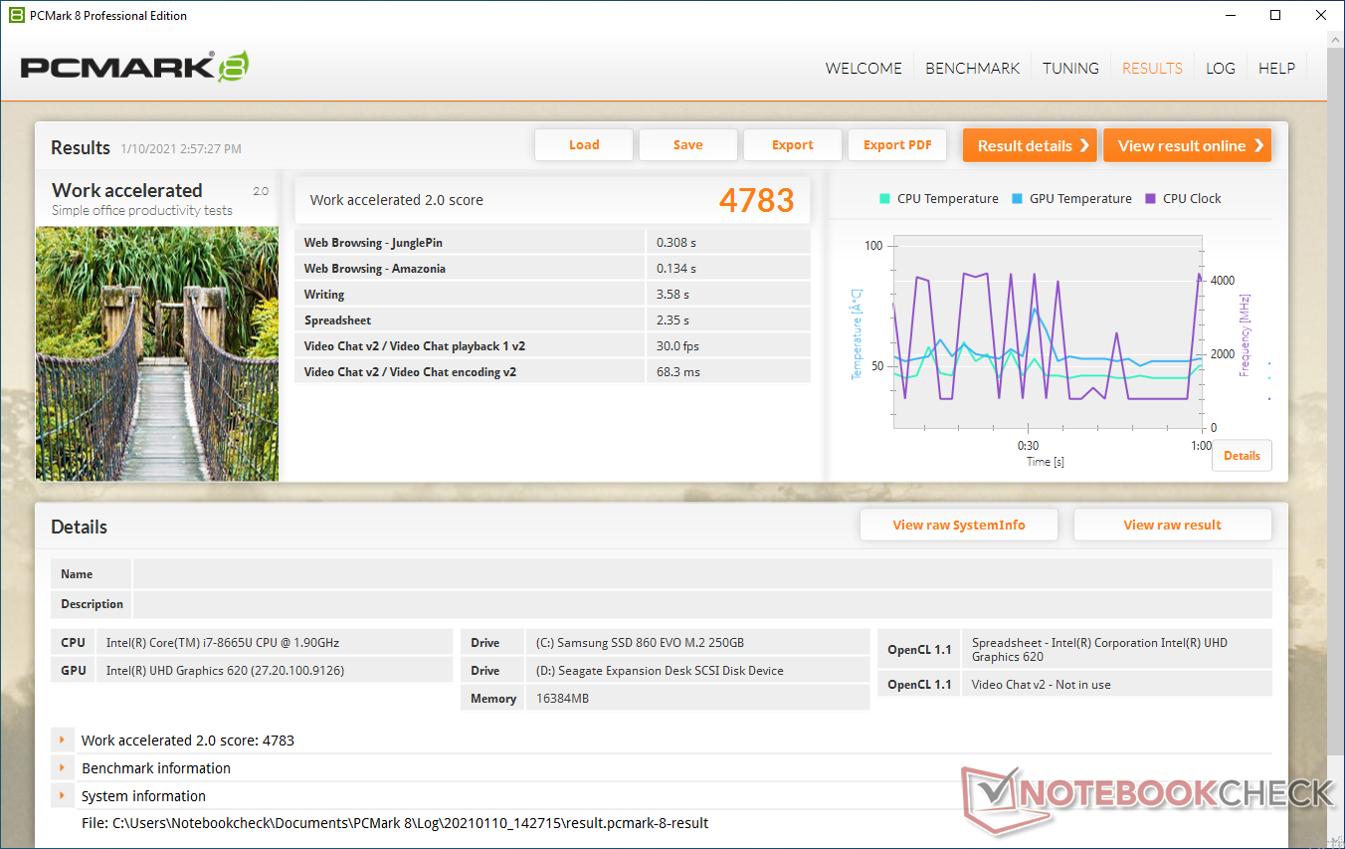
Task: Open the Log tab
Action: tap(1220, 69)
